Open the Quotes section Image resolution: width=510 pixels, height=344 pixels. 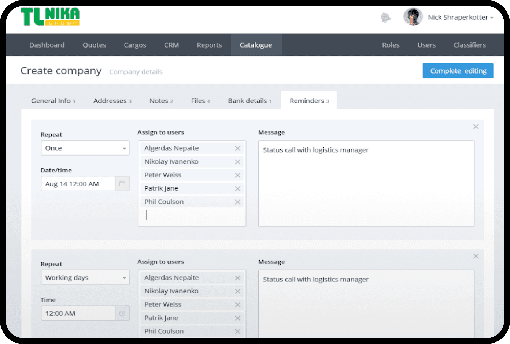[94, 45]
